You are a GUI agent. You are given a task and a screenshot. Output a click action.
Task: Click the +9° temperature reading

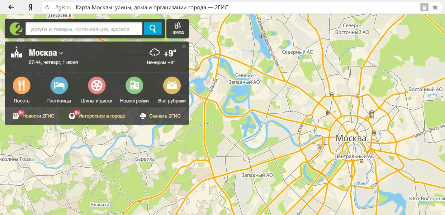(170, 53)
